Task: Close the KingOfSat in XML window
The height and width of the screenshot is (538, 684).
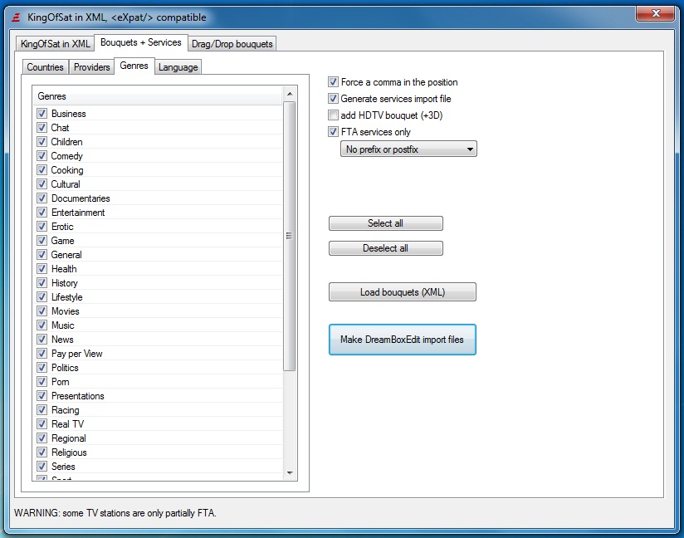Action: [x=656, y=13]
